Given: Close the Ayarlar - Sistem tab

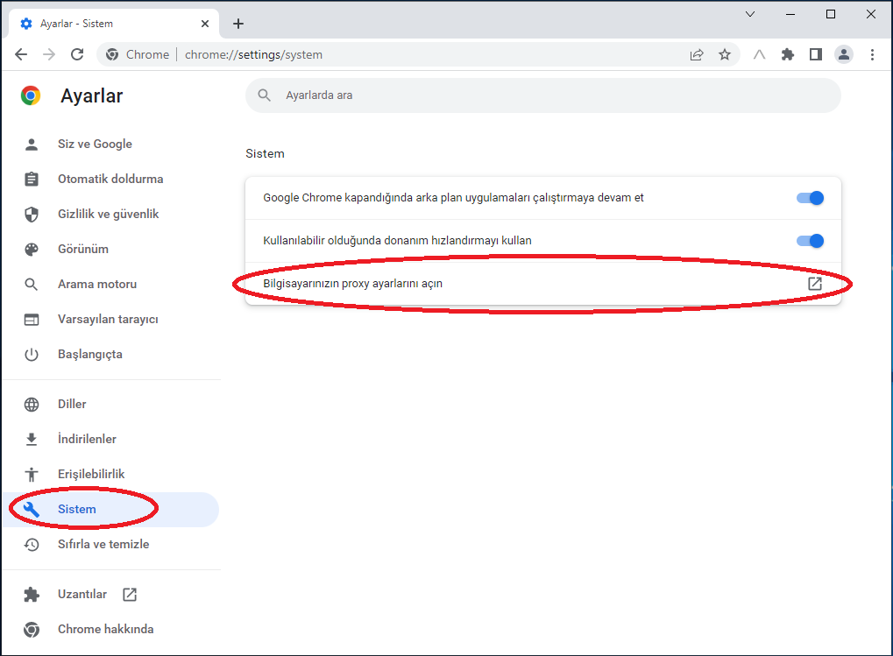Looking at the screenshot, I should [205, 24].
